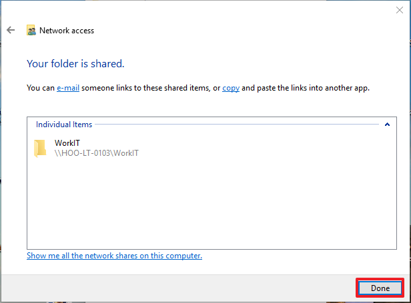Click the Individual Items divider line
The height and width of the screenshot is (303, 411).
(237, 125)
